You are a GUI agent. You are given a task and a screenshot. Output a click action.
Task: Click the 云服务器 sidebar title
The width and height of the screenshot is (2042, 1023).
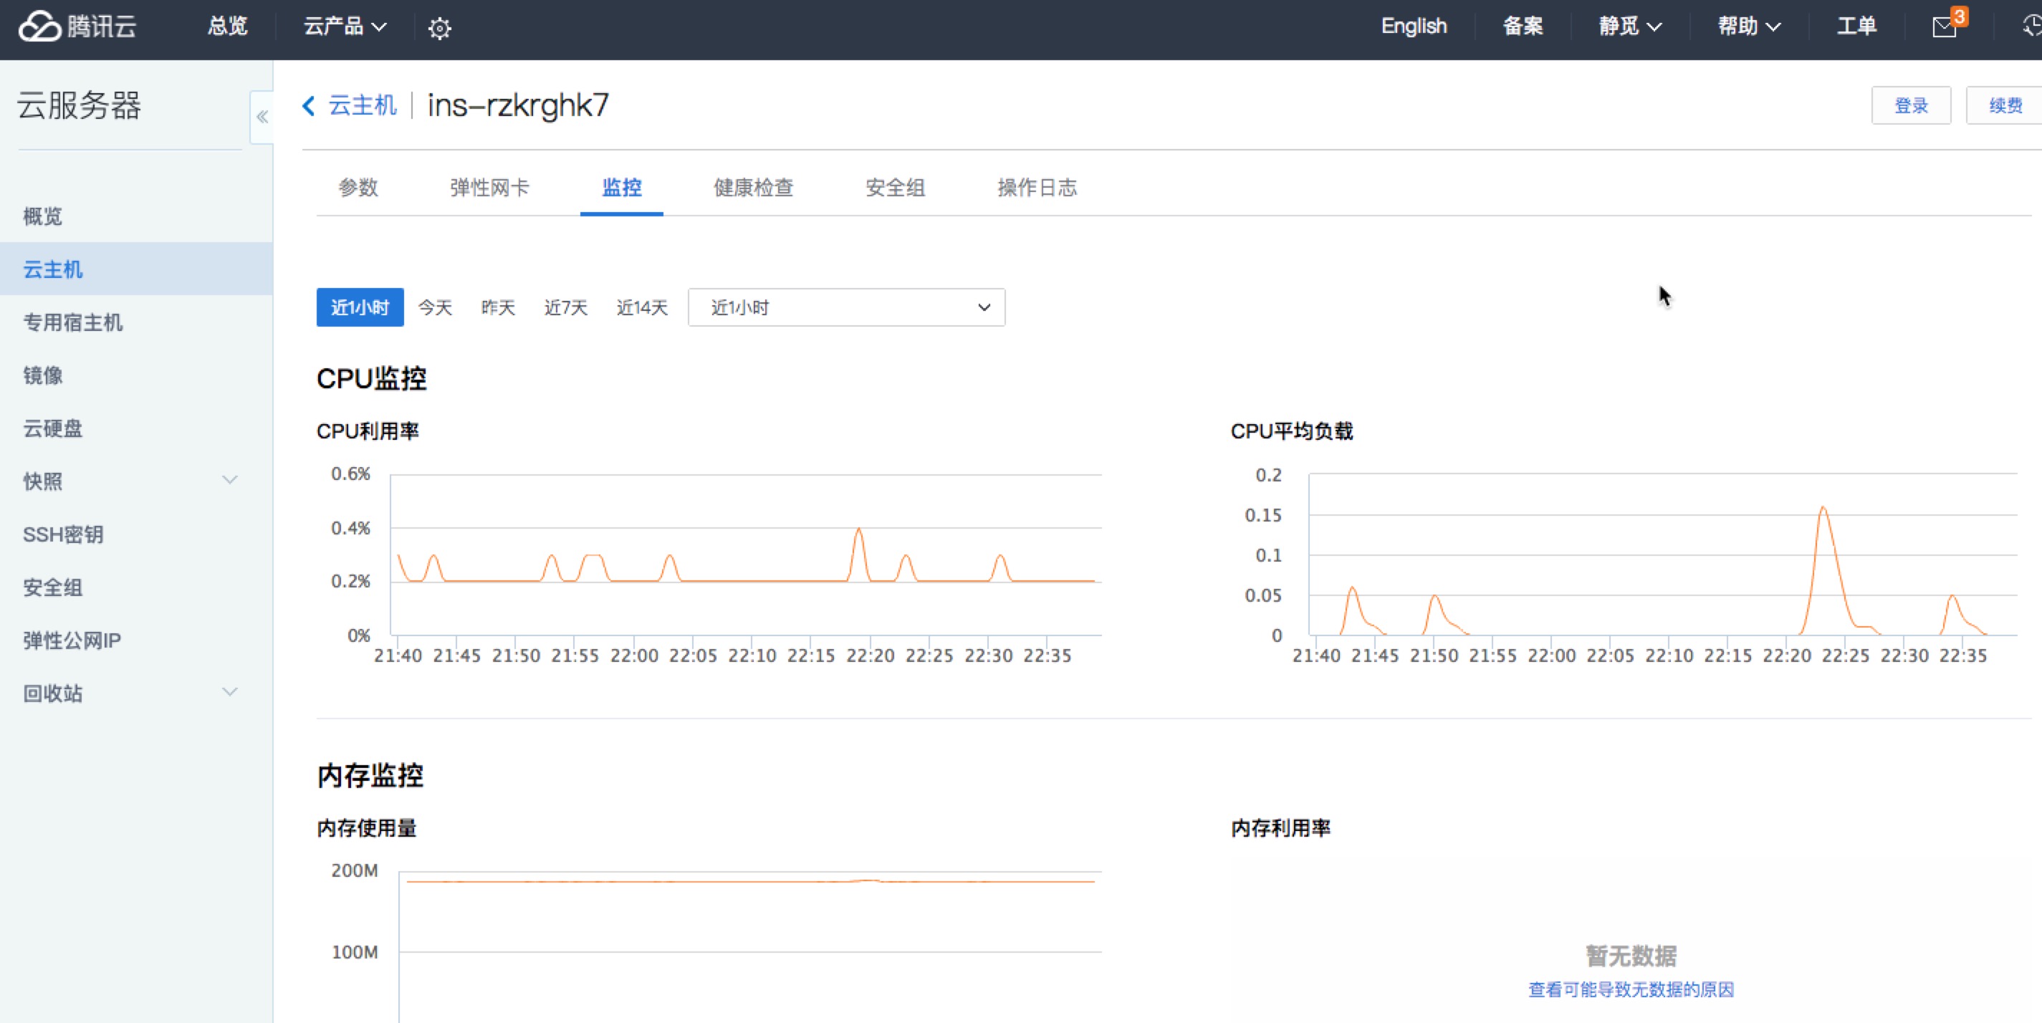click(80, 105)
